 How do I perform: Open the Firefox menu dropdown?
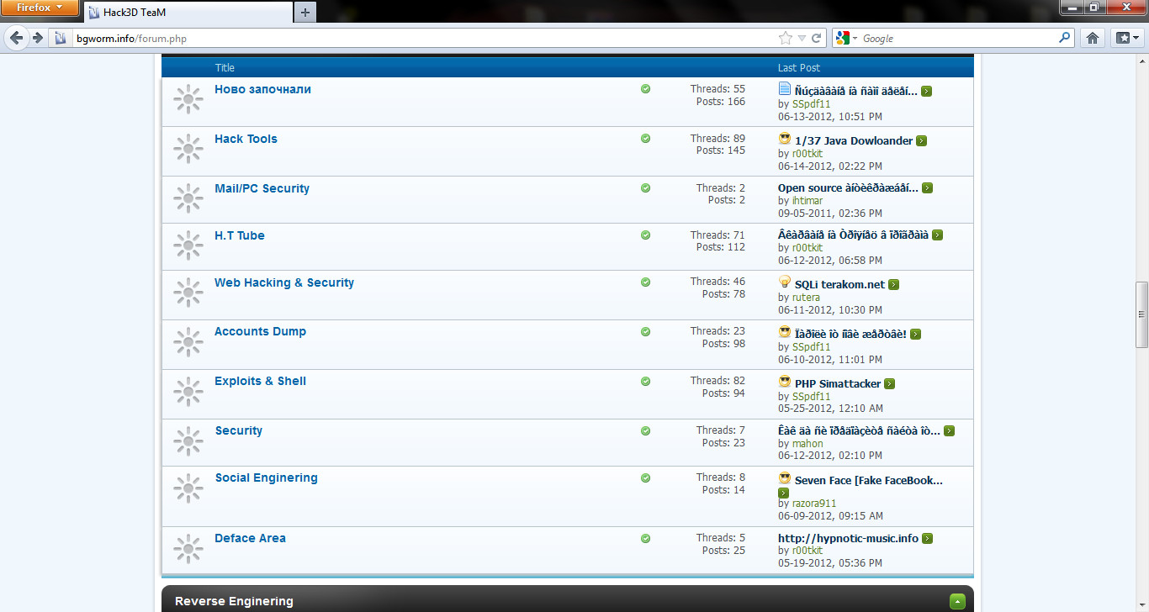click(x=40, y=8)
